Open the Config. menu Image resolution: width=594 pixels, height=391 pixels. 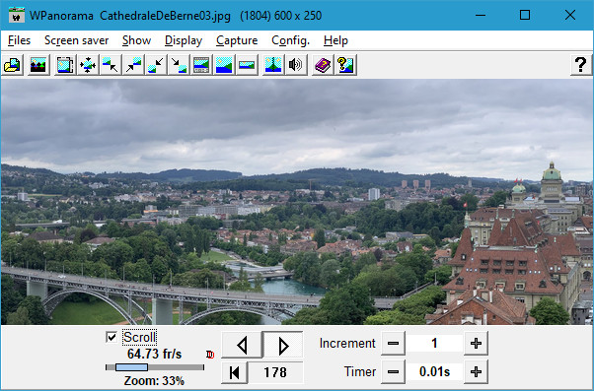point(290,40)
